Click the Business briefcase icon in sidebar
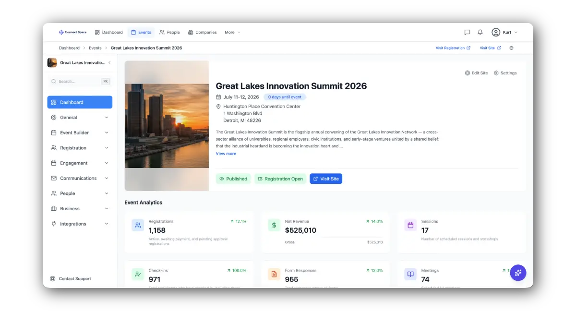Screen dimensions: 576x311 click(54, 209)
